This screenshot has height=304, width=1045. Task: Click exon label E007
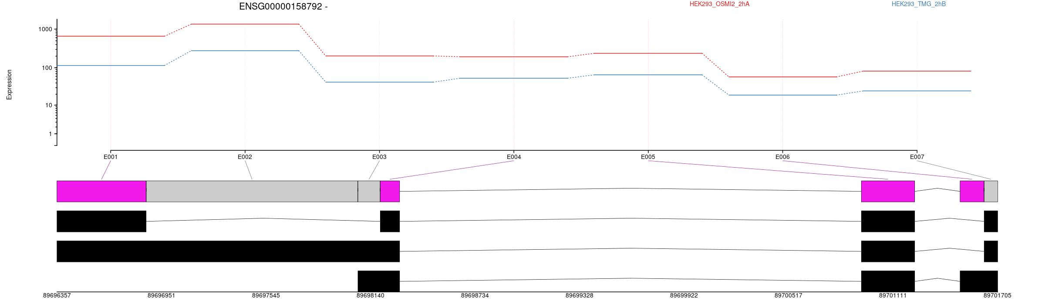(917, 157)
